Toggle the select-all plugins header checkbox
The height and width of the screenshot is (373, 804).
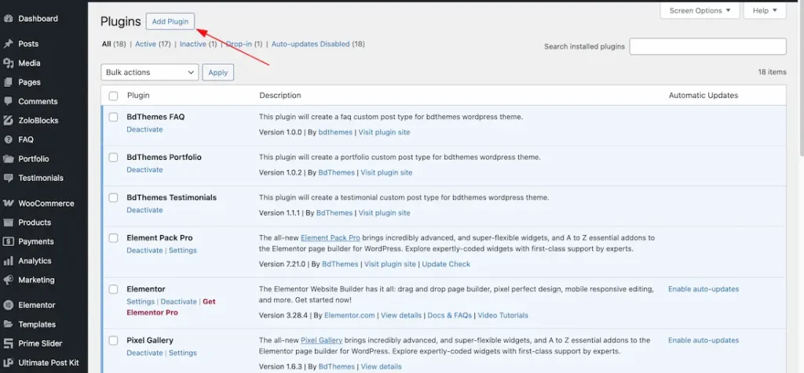[113, 96]
